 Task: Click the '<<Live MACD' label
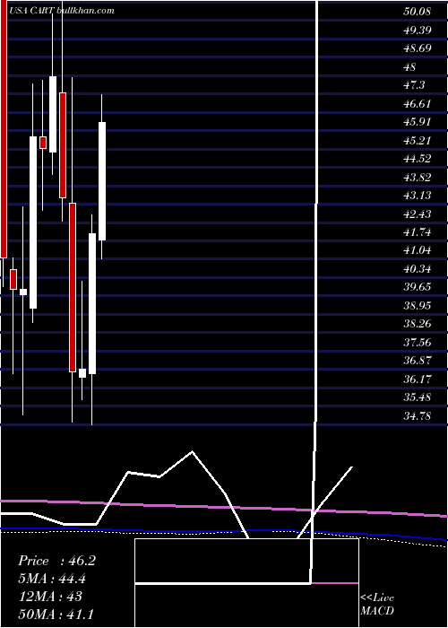coord(377,604)
